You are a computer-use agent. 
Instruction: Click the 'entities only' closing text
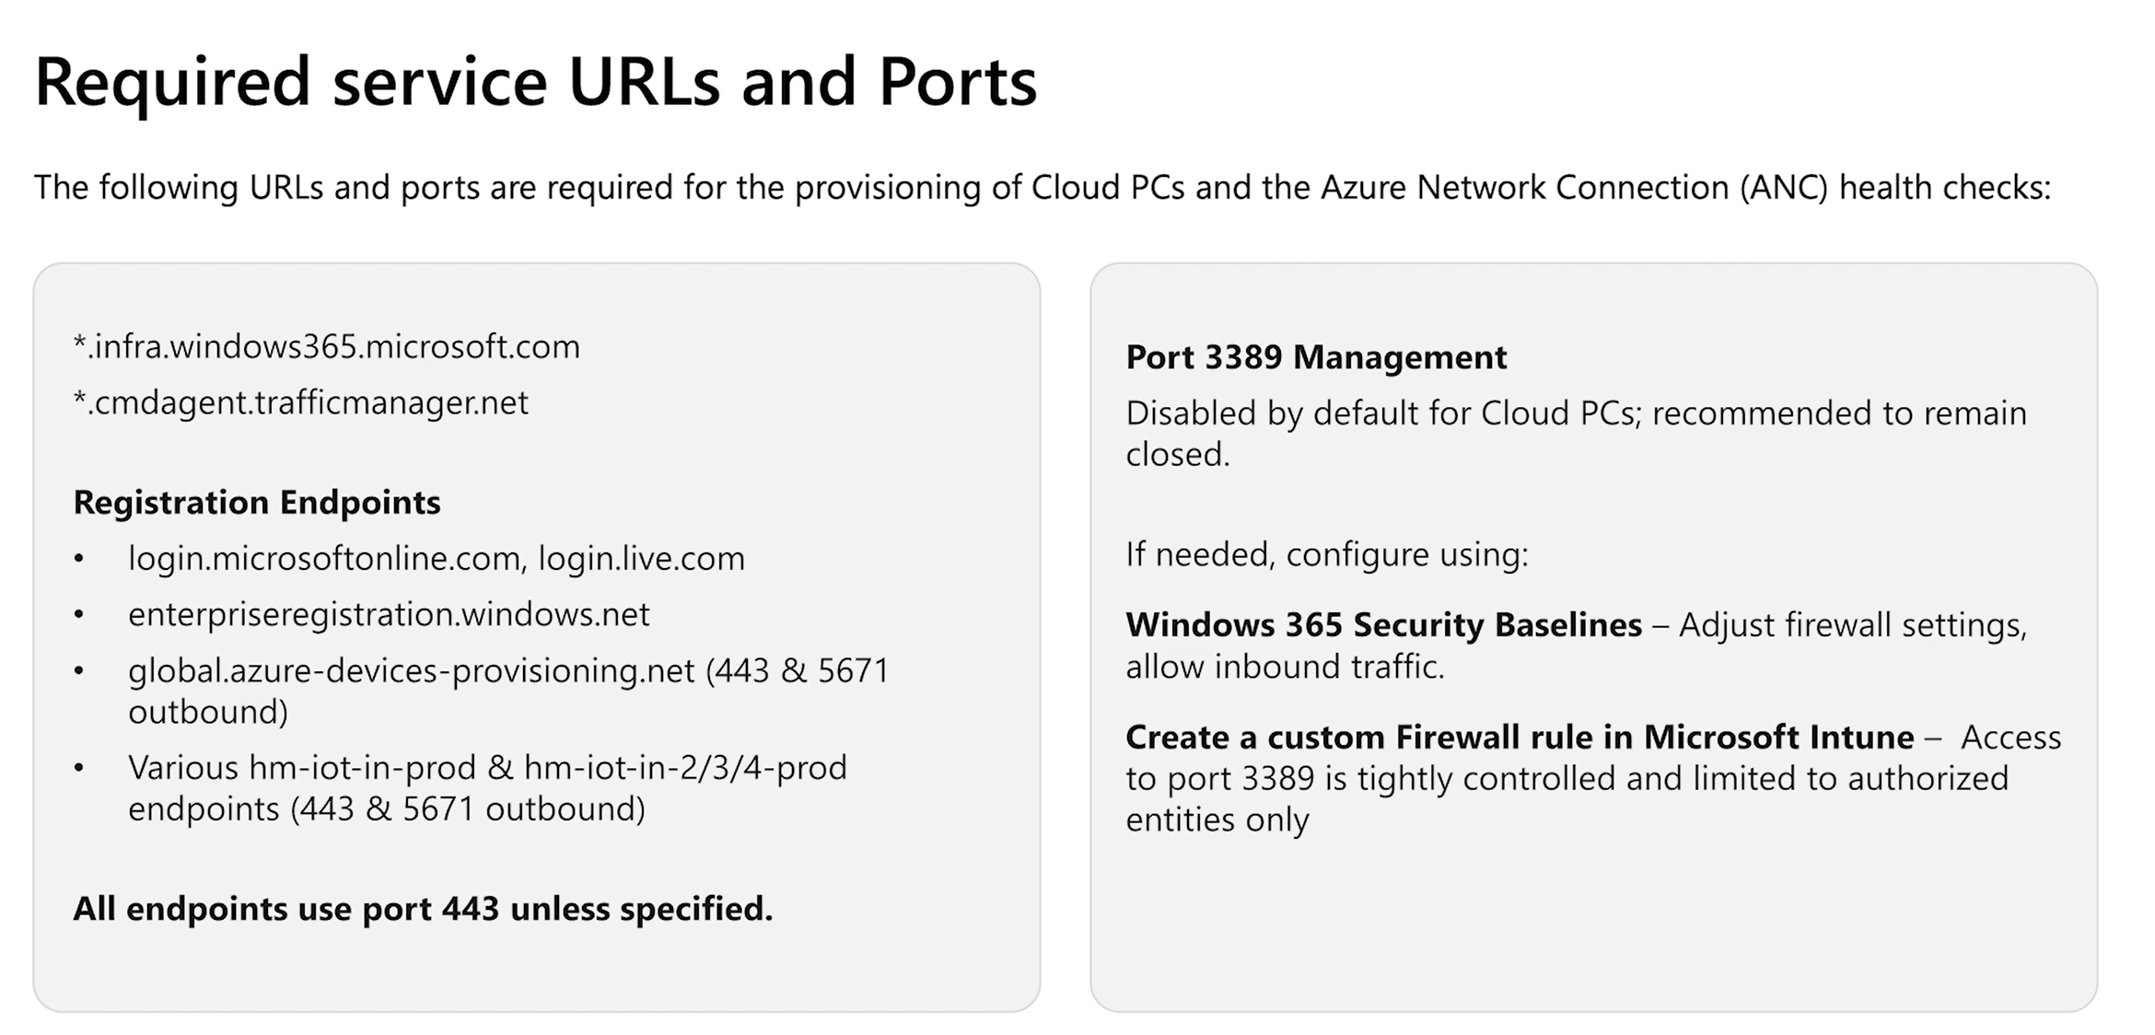(1217, 820)
